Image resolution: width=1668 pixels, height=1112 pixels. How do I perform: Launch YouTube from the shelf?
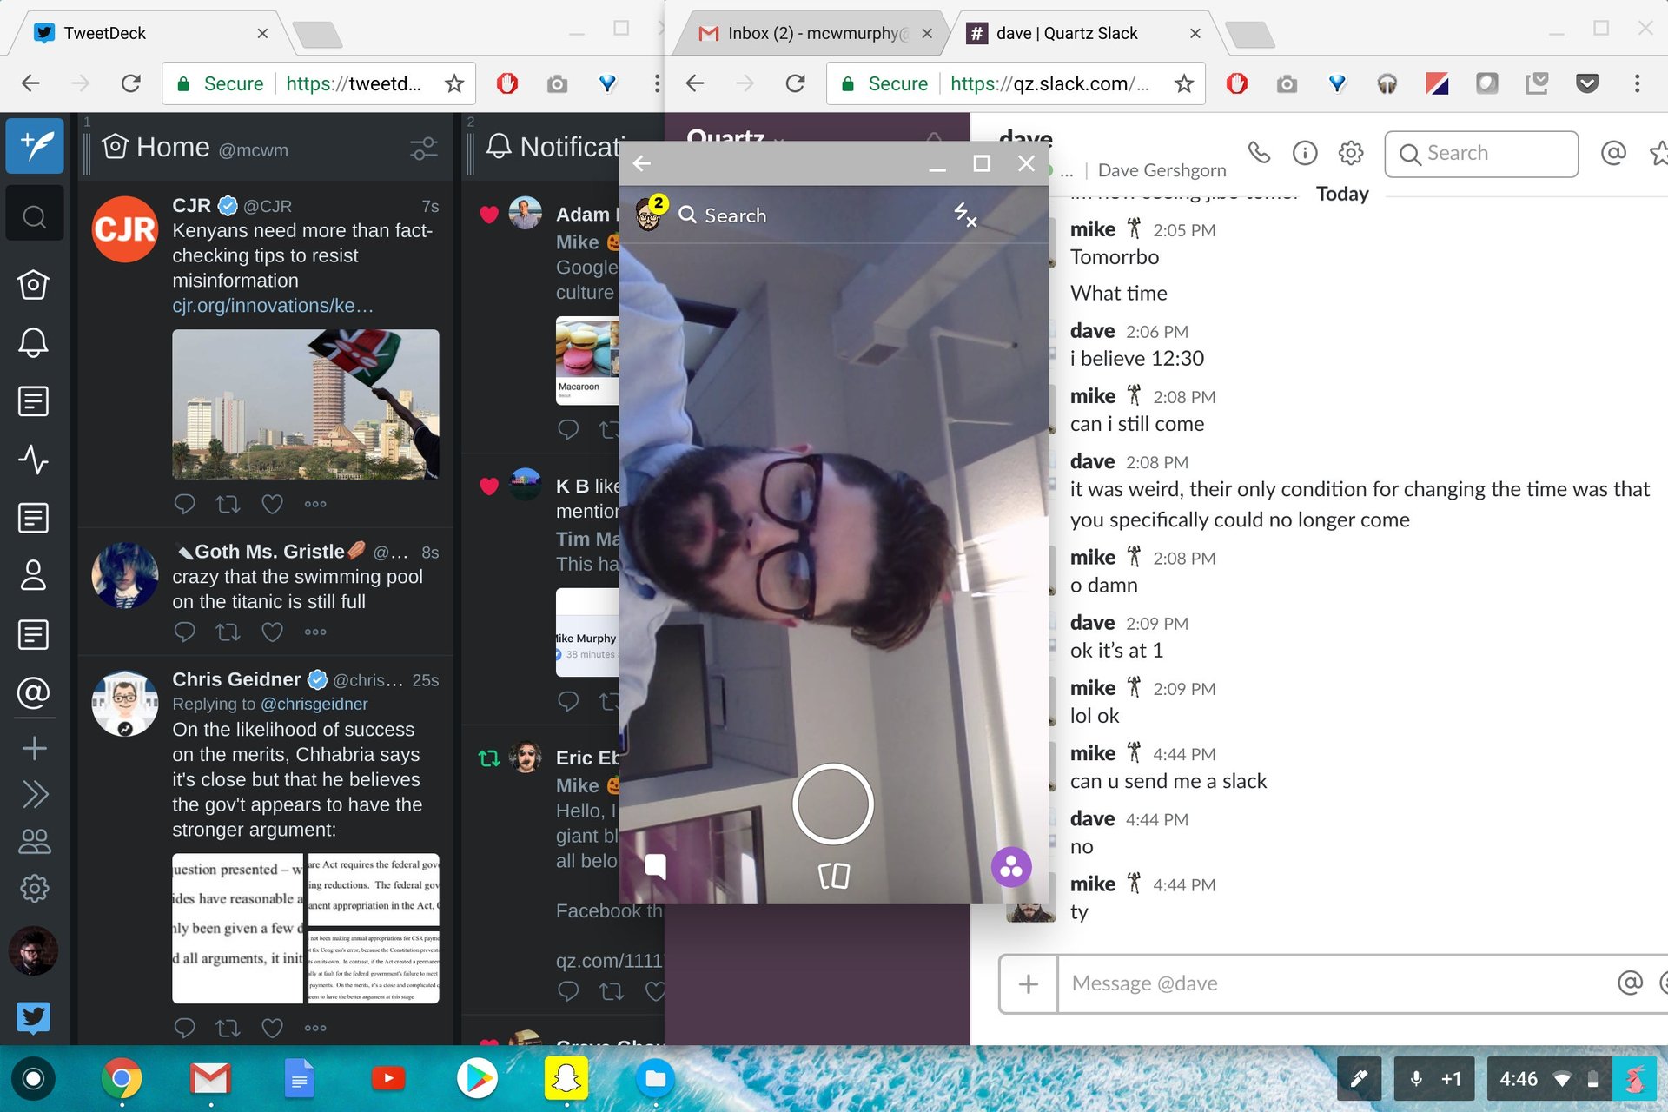coord(388,1079)
